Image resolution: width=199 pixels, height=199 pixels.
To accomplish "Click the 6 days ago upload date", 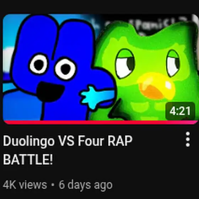I will coord(86,185).
